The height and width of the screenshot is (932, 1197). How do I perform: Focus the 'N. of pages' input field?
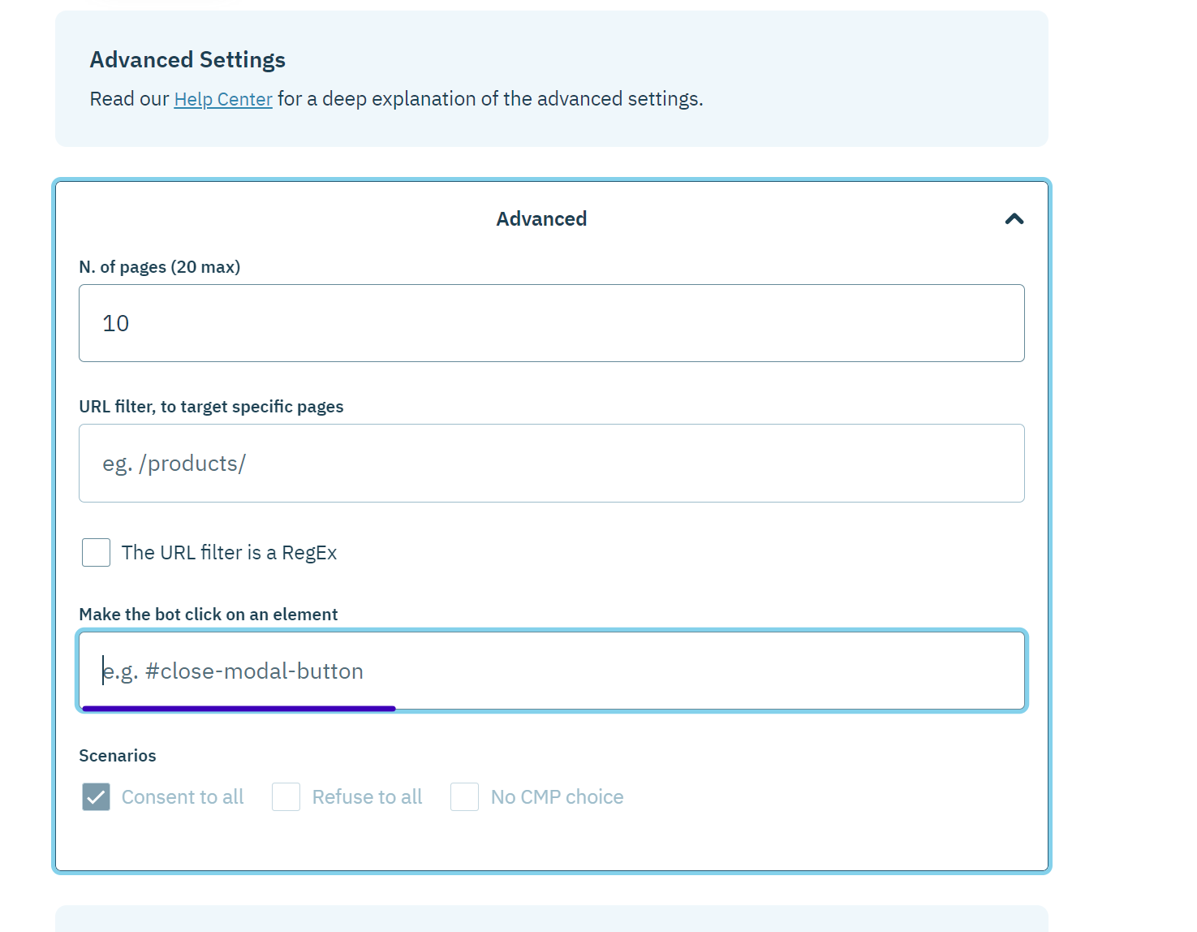pyautogui.click(x=552, y=323)
